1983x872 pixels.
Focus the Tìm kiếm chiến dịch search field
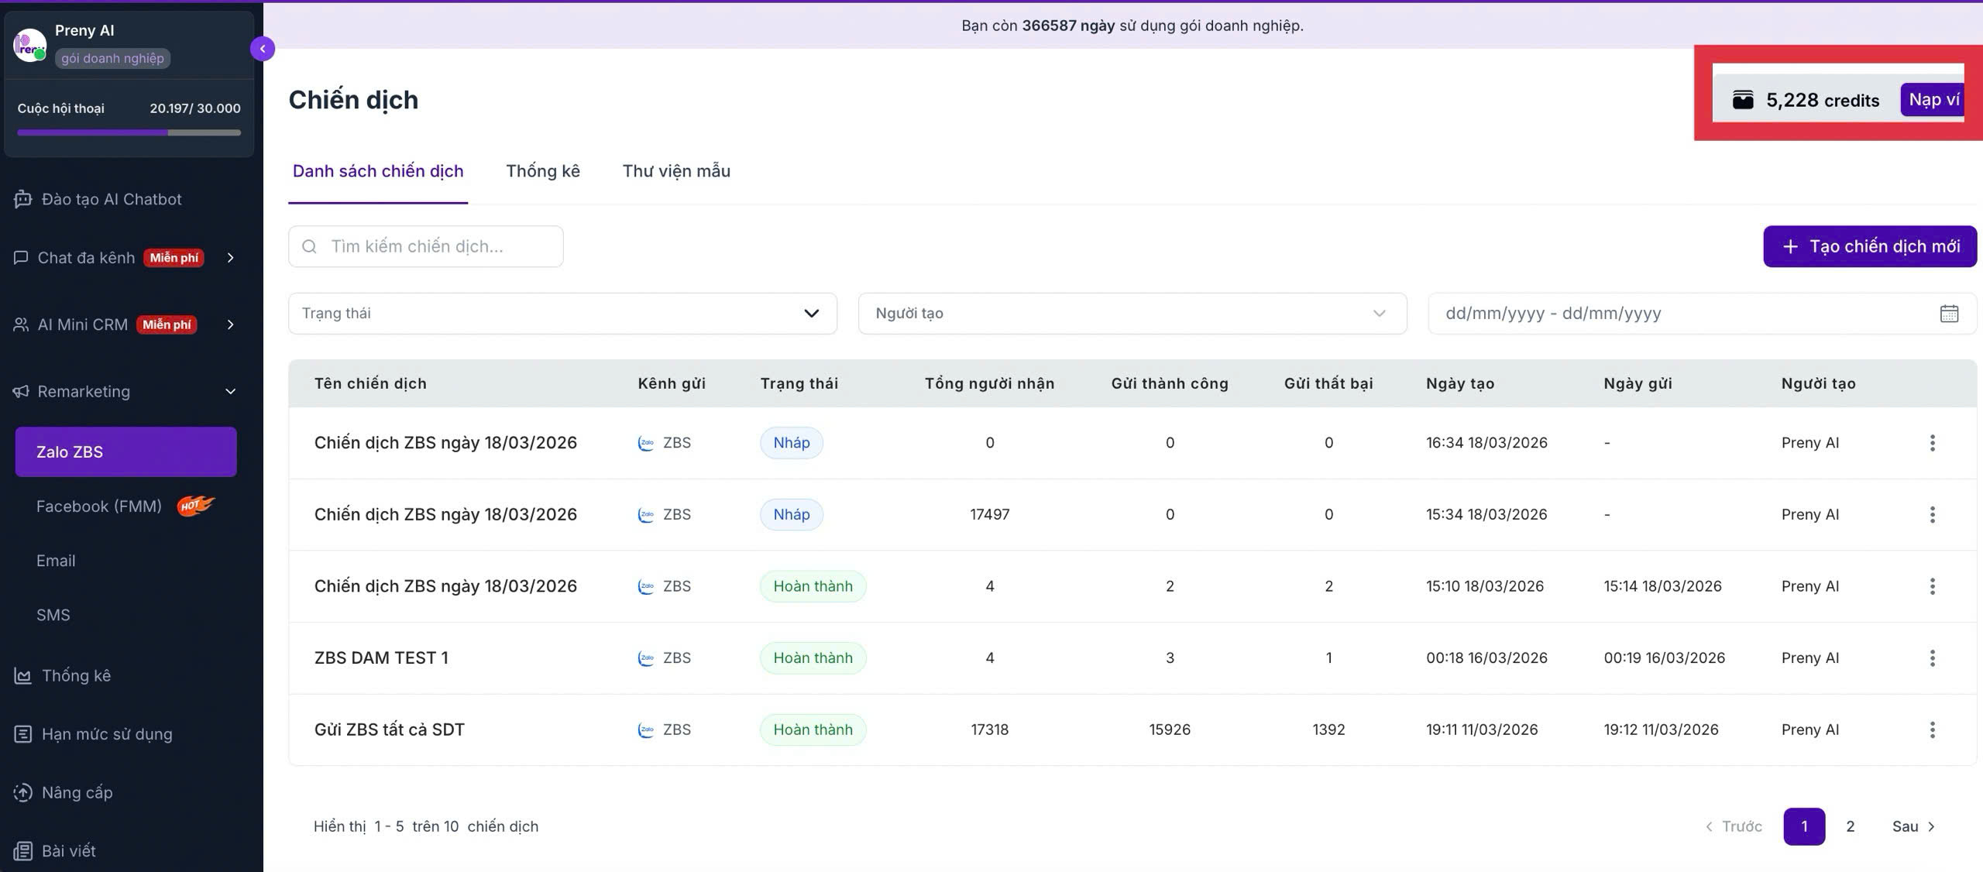tap(426, 246)
